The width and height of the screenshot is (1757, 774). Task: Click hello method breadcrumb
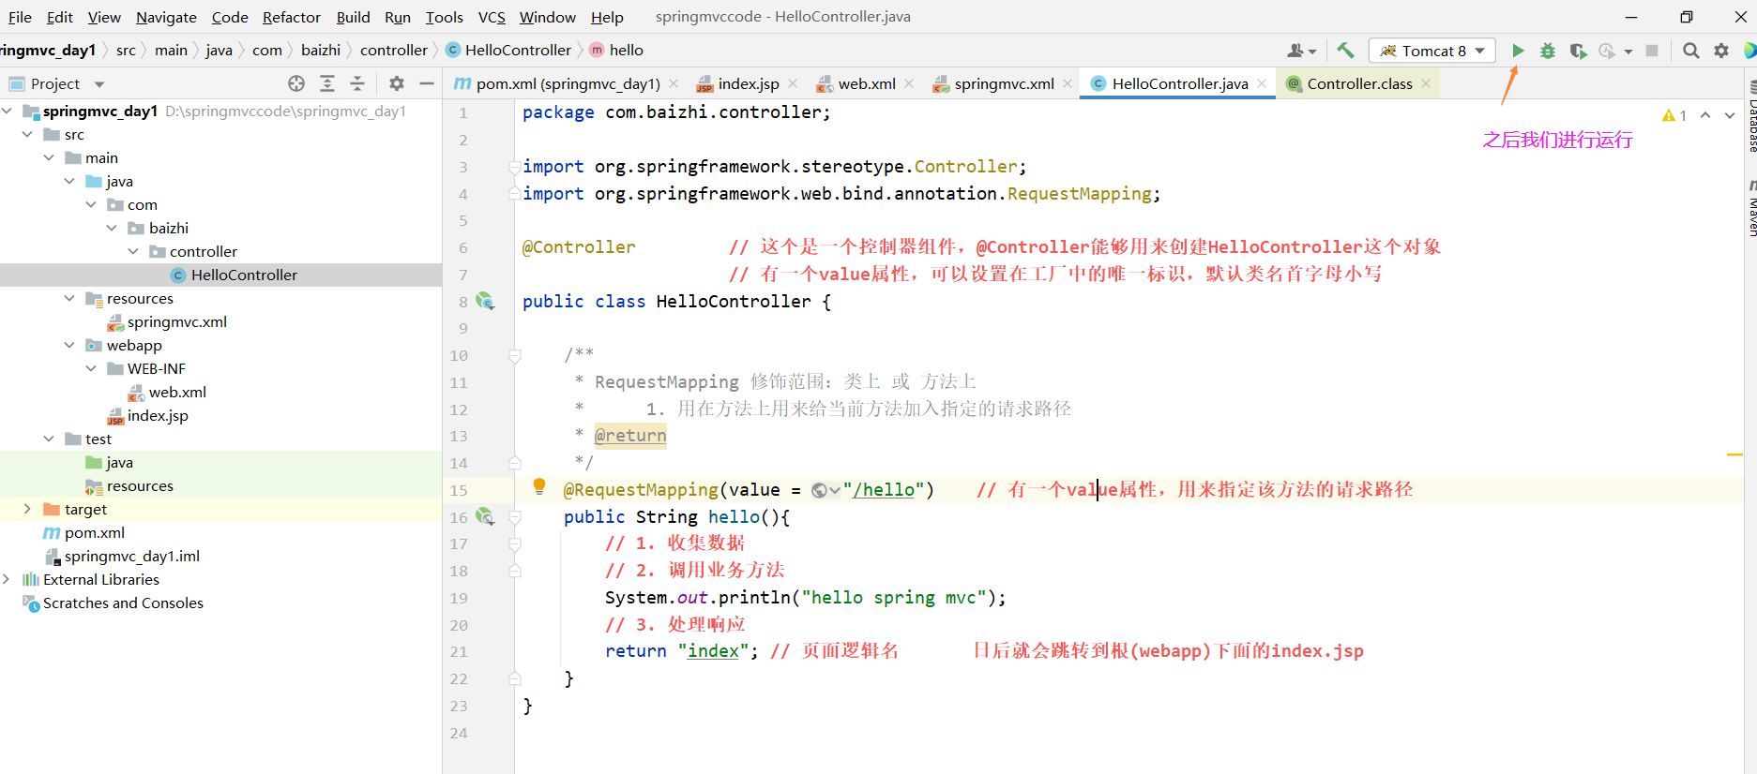point(616,50)
